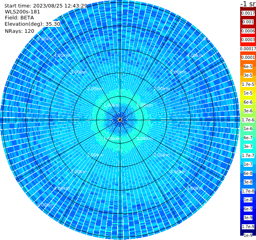Select the northwest 3.00km range label
The image size is (256, 240).
click(78, 72)
